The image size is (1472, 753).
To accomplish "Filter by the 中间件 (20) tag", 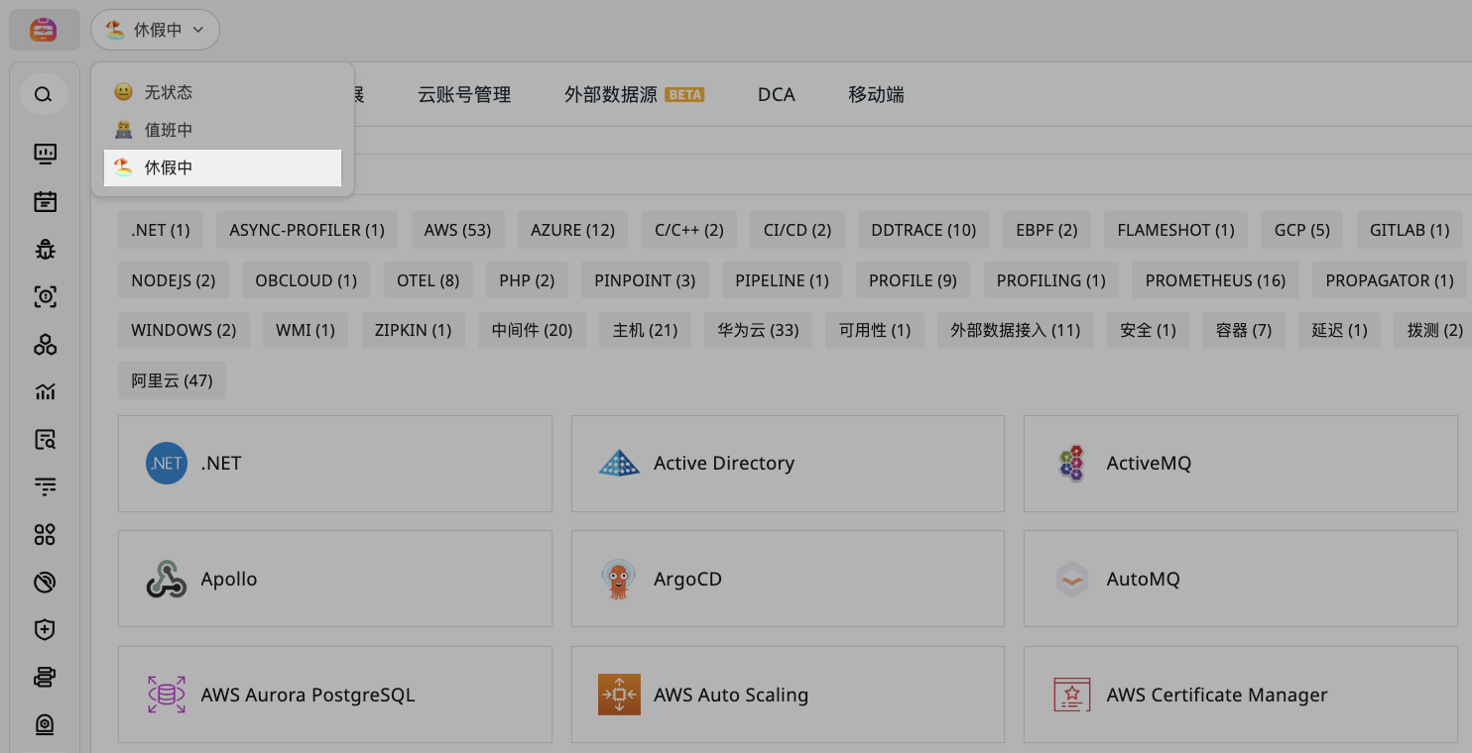I will 533,330.
